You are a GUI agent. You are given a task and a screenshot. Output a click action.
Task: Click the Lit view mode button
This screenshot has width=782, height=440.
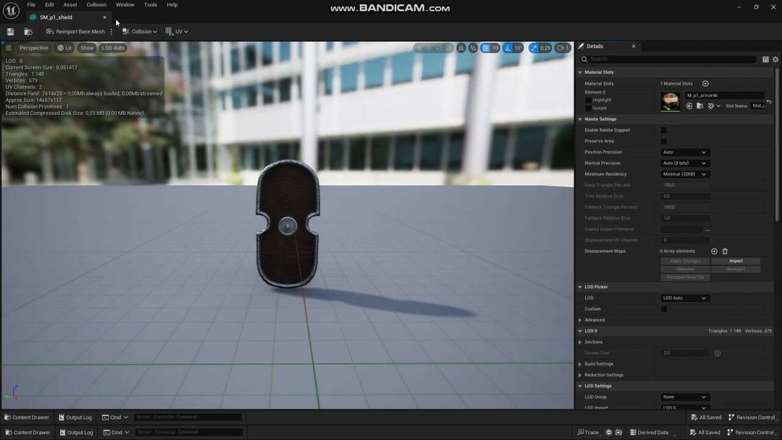(x=64, y=48)
